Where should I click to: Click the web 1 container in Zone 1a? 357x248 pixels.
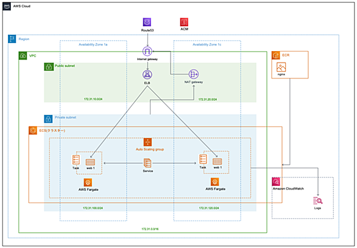point(90,162)
